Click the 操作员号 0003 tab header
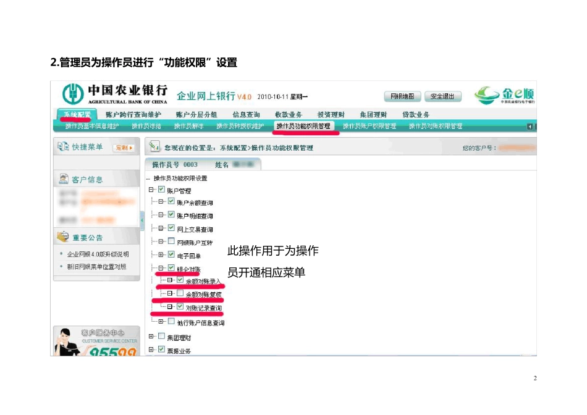This screenshot has width=587, height=415. pyautogui.click(x=203, y=164)
